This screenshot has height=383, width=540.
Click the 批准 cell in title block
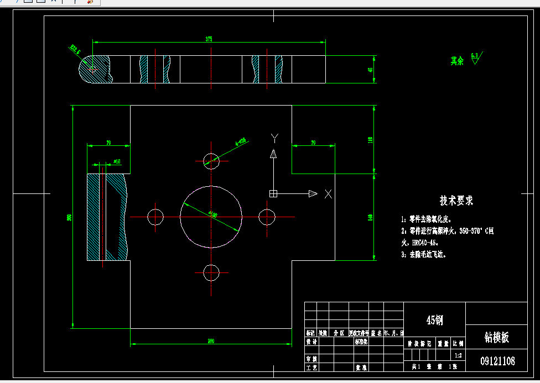click(x=361, y=368)
